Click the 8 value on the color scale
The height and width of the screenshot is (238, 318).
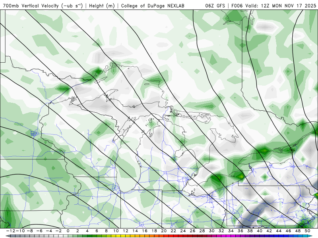[106, 231]
